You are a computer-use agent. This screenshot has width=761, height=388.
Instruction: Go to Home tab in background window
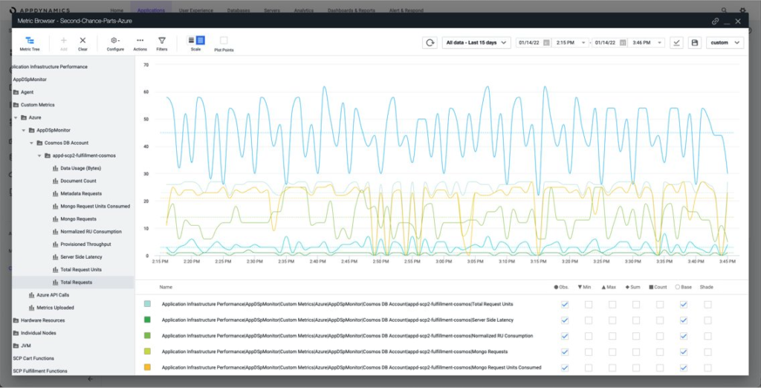[117, 10]
